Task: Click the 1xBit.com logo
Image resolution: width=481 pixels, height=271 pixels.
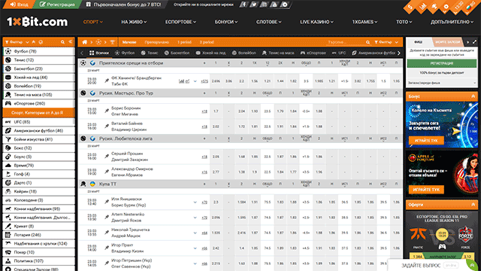Action: [37, 22]
